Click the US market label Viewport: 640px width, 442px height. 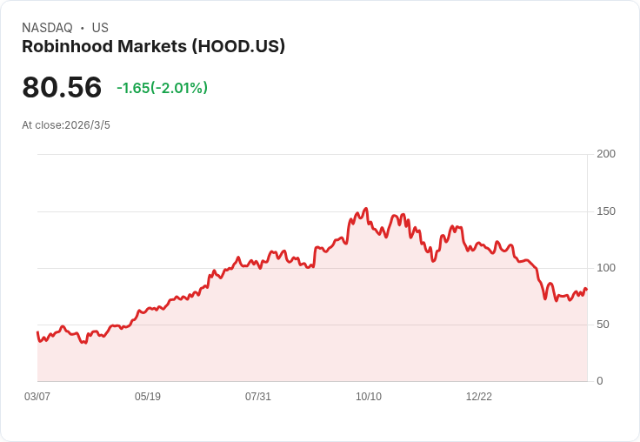(100, 28)
